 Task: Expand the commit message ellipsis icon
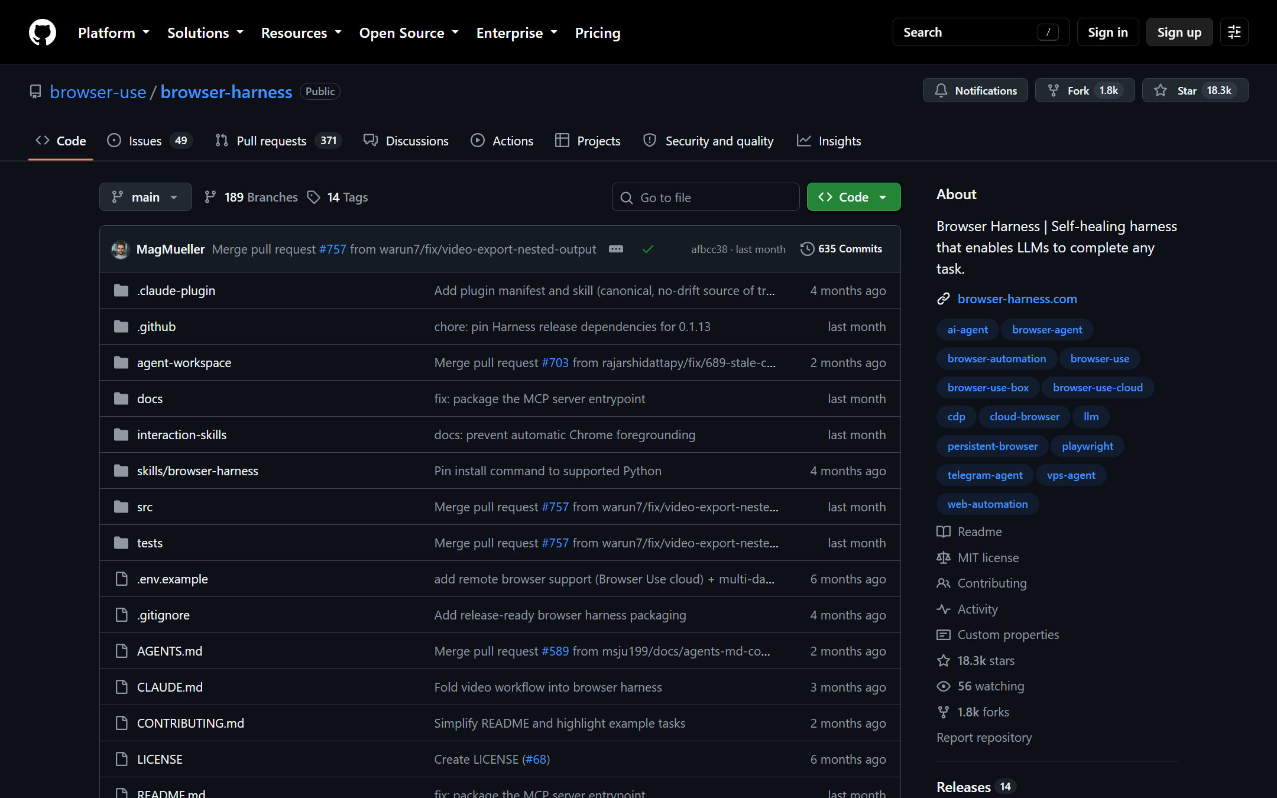tap(616, 249)
